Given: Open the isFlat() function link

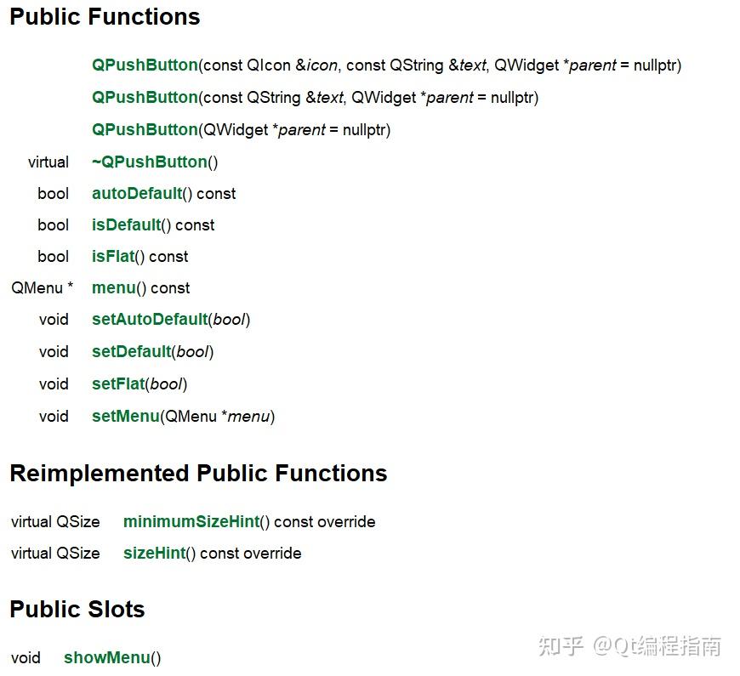Looking at the screenshot, I should pos(113,257).
